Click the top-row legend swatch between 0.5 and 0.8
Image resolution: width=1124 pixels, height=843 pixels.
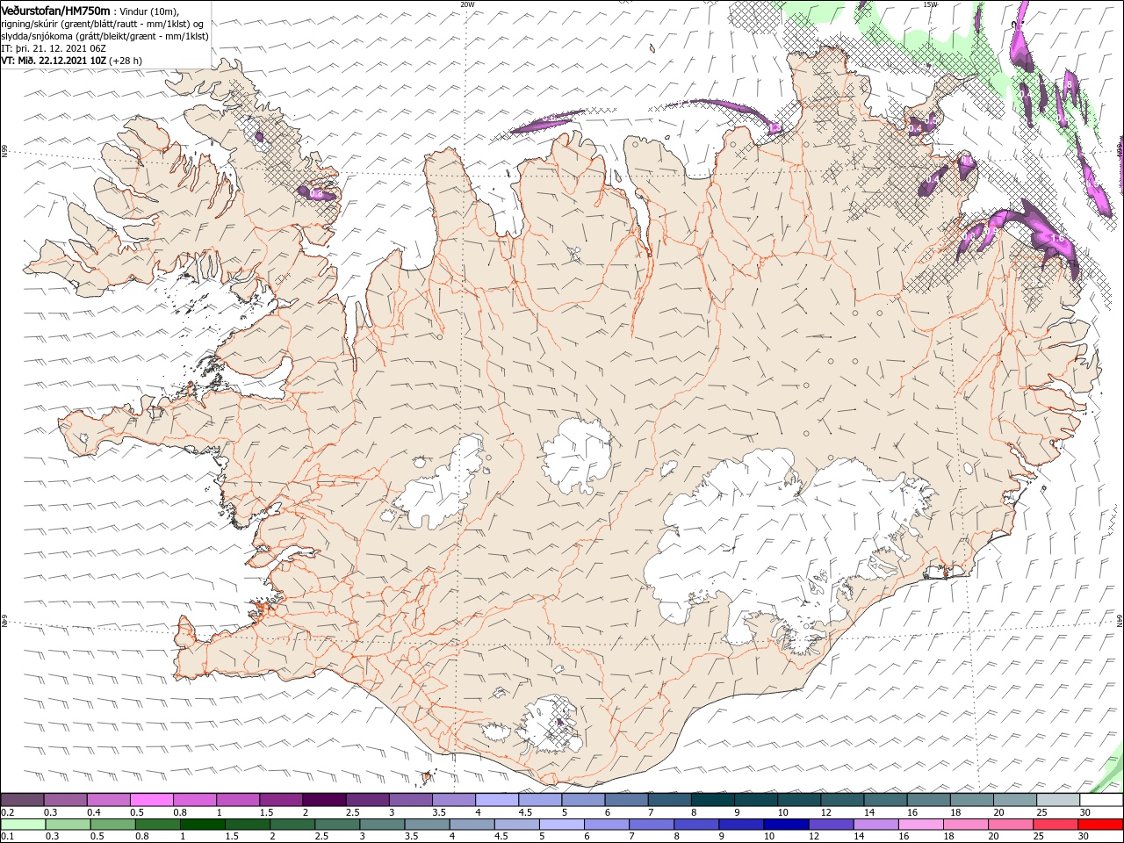pyautogui.click(x=152, y=799)
